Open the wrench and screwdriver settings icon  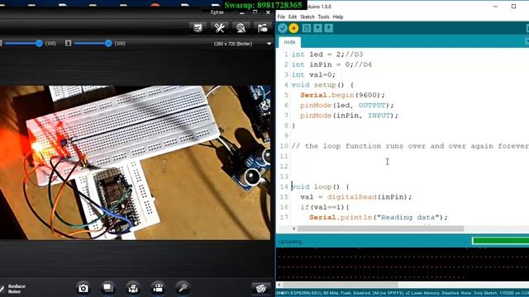click(219, 27)
